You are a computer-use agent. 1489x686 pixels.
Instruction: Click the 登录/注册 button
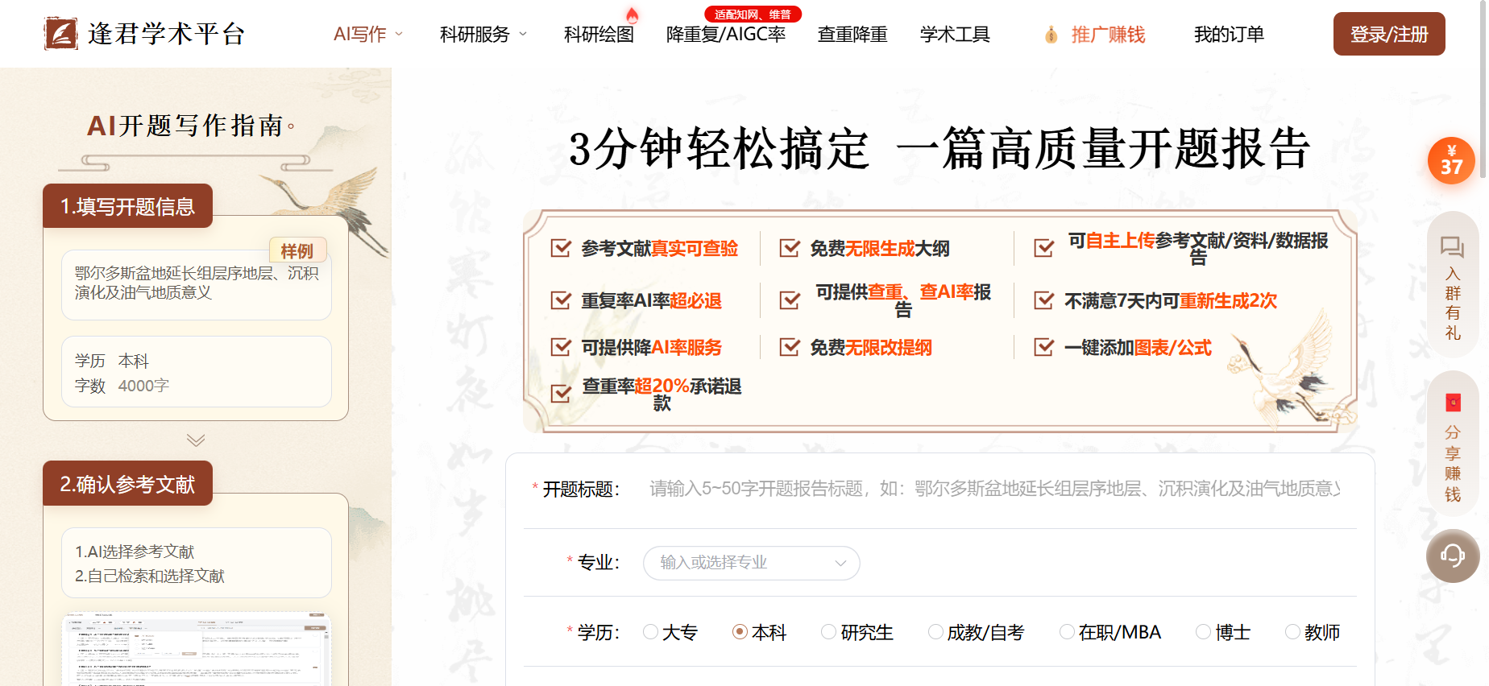click(1389, 34)
